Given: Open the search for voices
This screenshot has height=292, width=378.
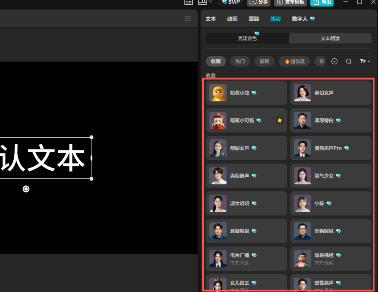Looking at the screenshot, I should [349, 61].
